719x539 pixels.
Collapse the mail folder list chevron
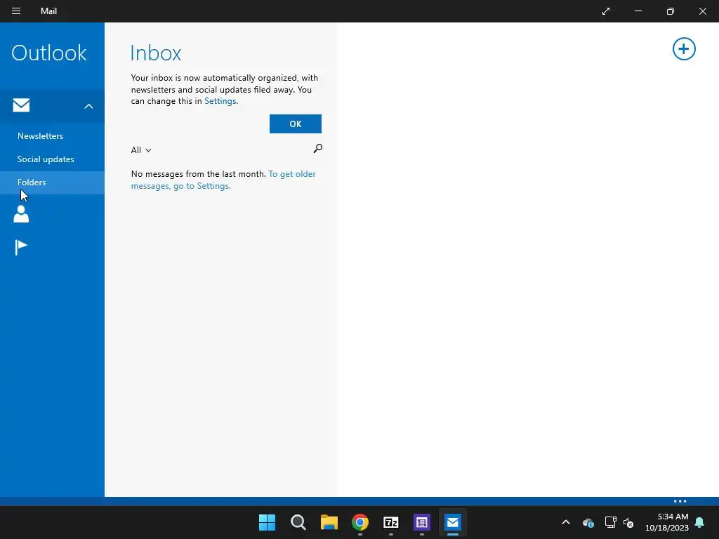tap(88, 107)
